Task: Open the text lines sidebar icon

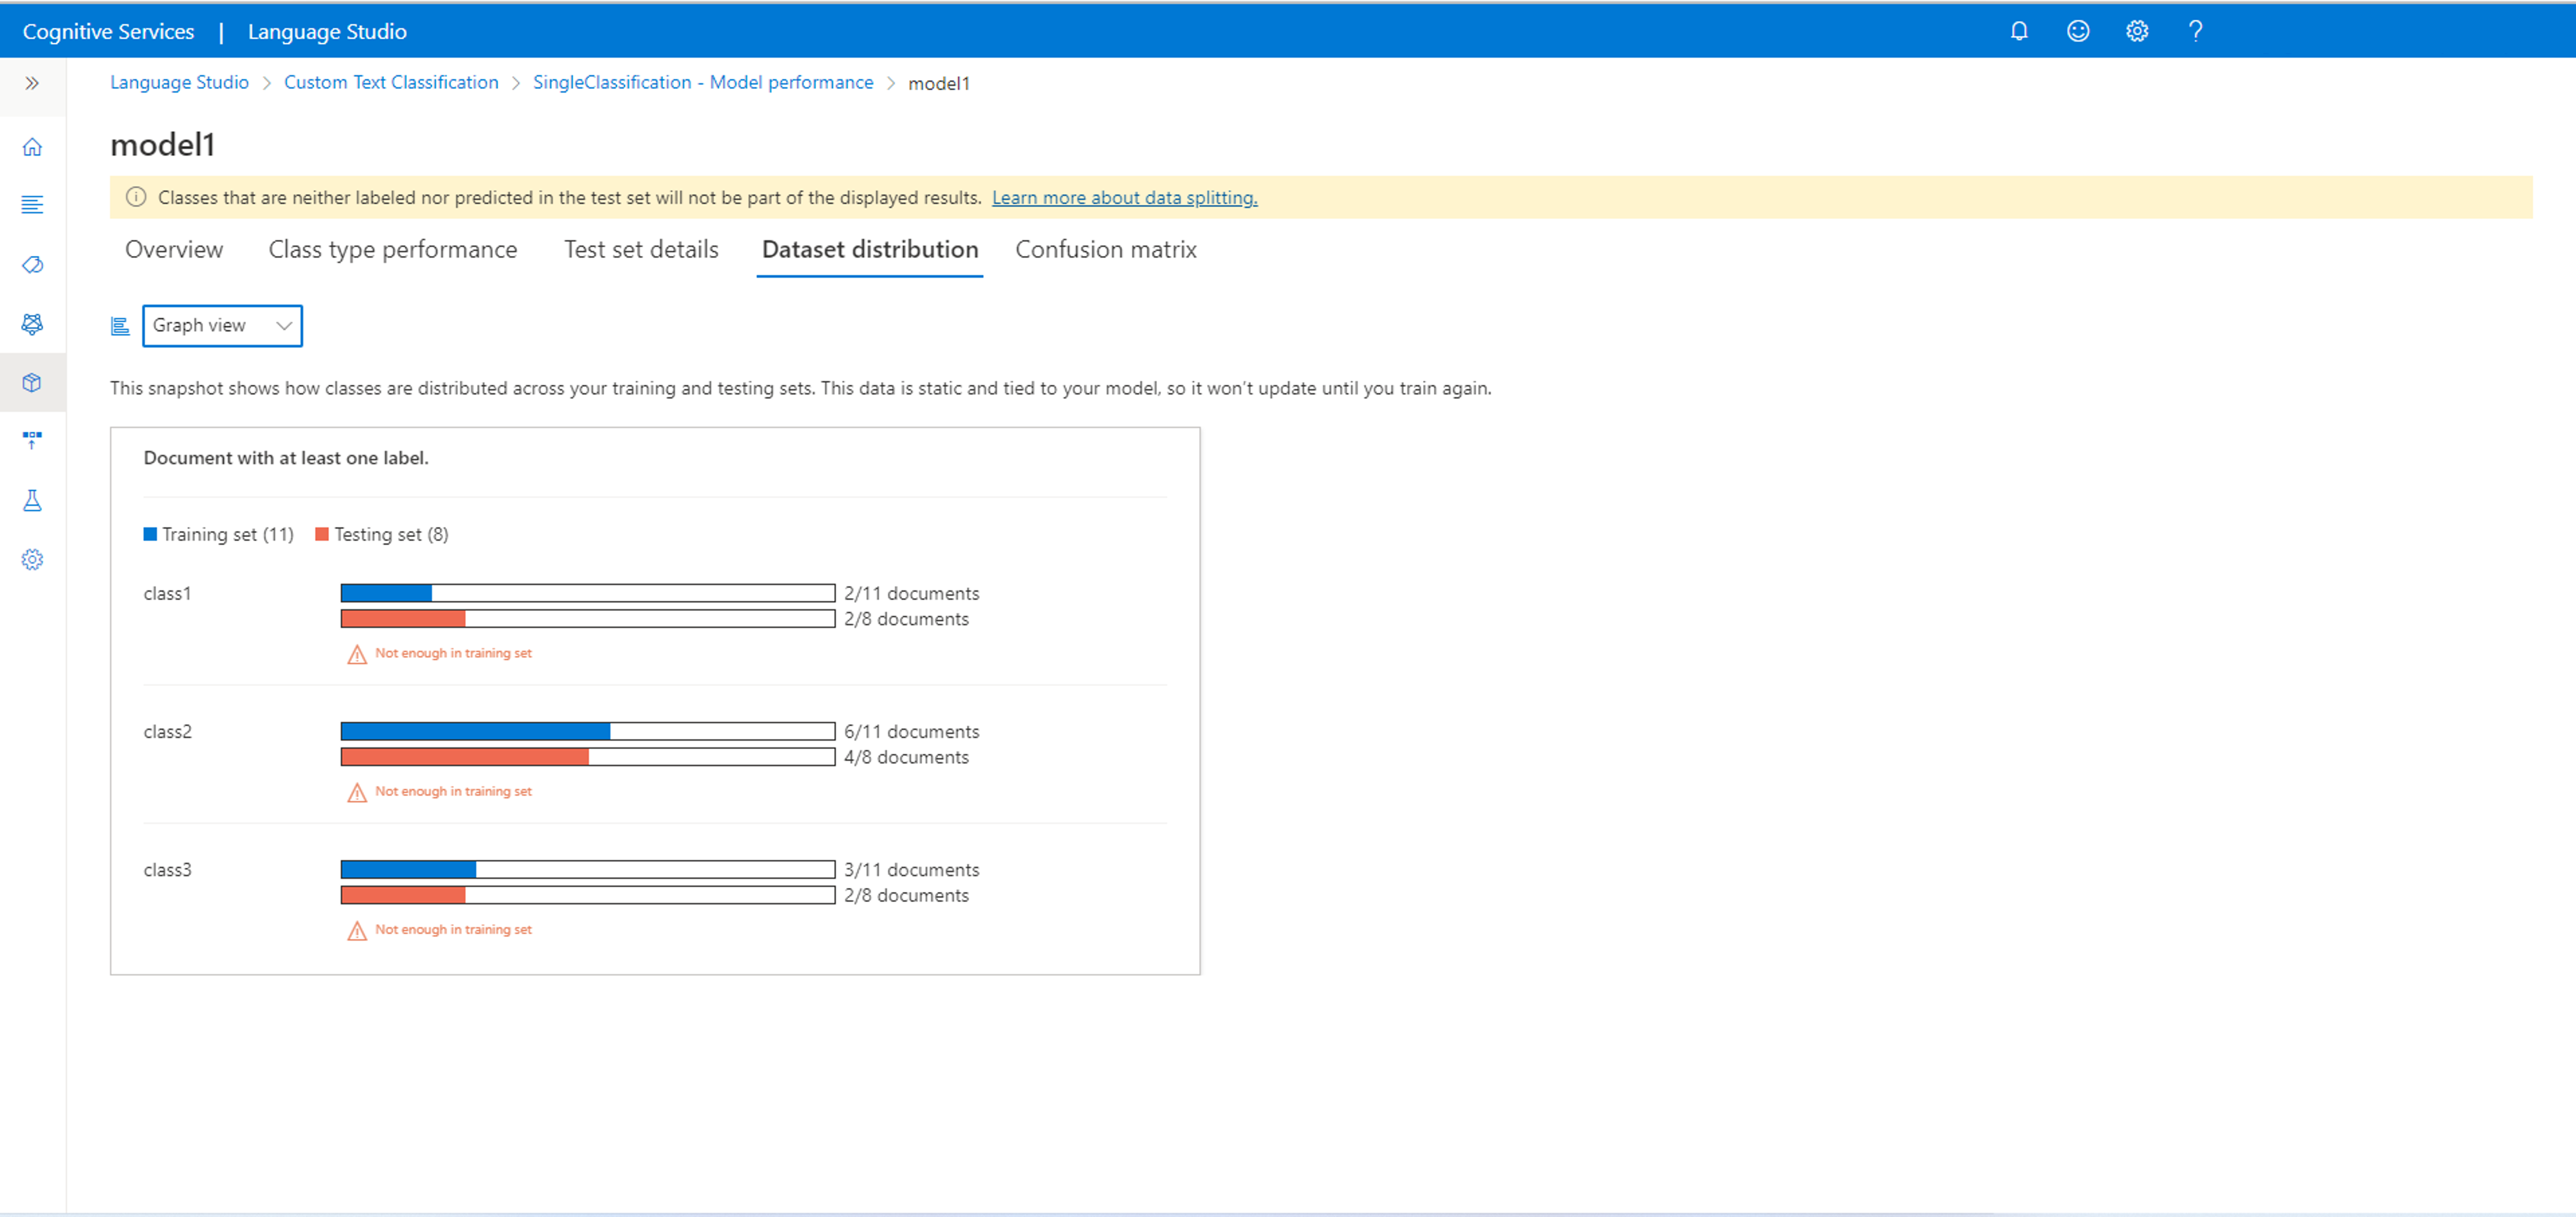Action: (x=32, y=205)
